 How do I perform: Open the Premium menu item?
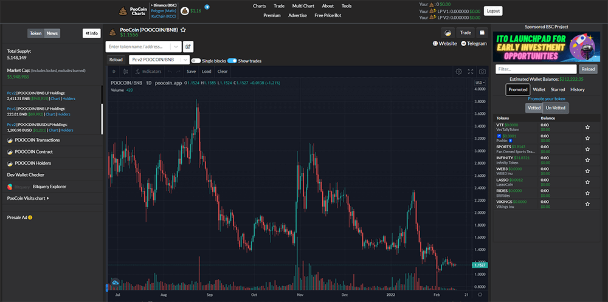(x=272, y=16)
